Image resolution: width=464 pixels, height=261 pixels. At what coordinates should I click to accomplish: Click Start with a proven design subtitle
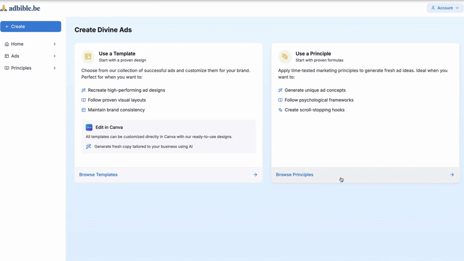[122, 60]
